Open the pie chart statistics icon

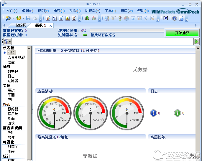pos(127,18)
